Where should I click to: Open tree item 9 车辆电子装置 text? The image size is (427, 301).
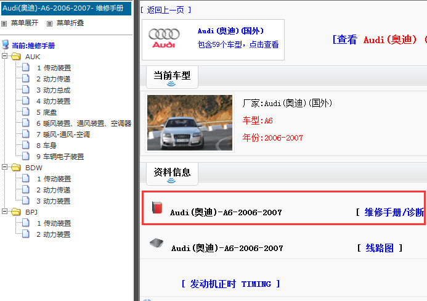click(x=60, y=157)
